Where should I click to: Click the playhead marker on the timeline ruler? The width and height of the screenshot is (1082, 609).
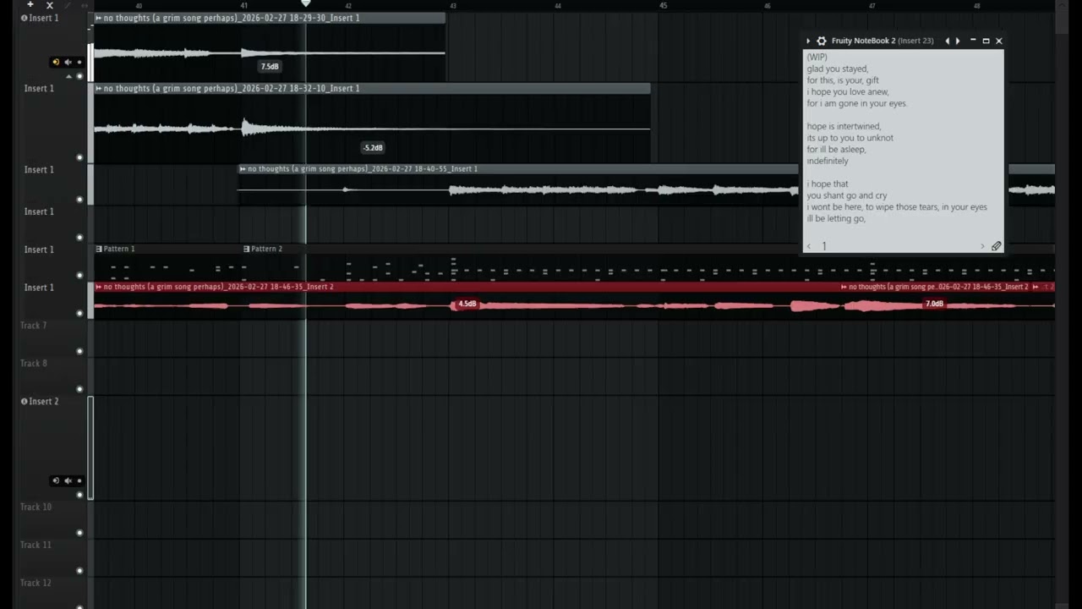[x=306, y=4]
